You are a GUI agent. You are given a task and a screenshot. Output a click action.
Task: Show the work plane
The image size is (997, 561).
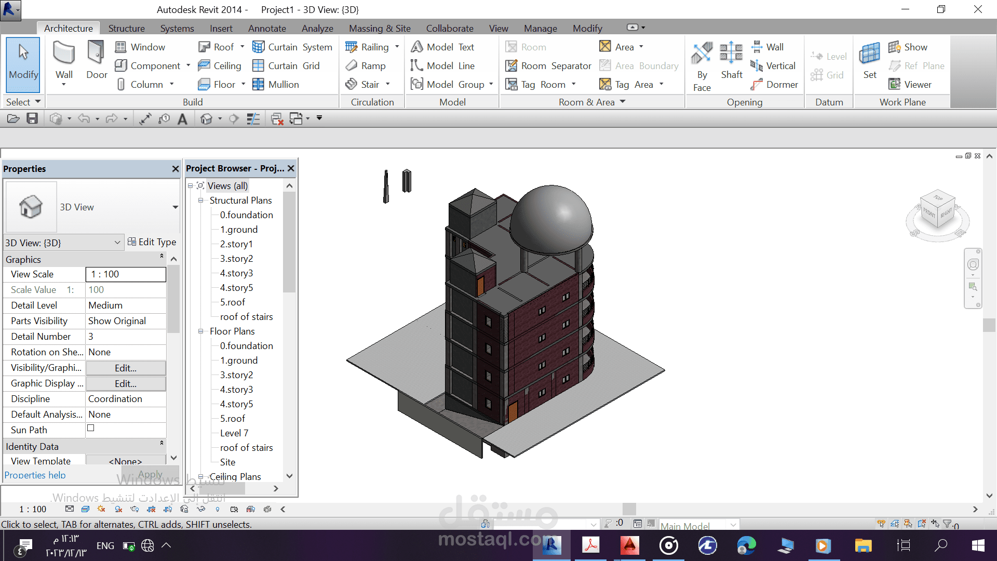(908, 47)
